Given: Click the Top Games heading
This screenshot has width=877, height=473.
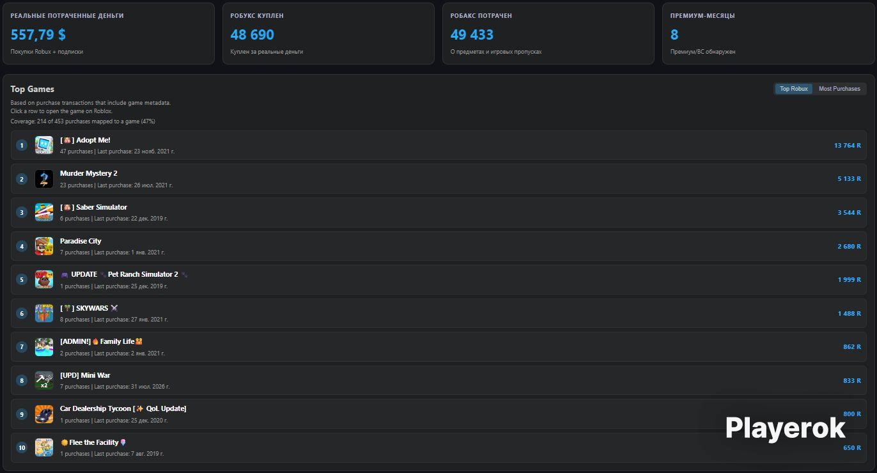Looking at the screenshot, I should (33, 89).
